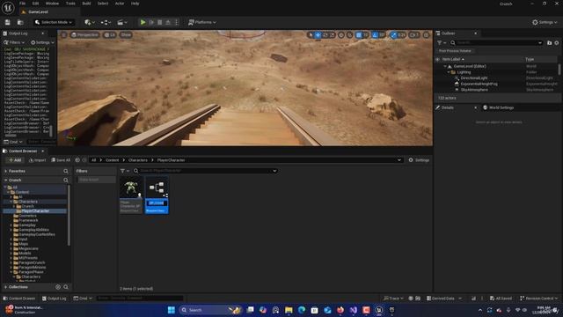The width and height of the screenshot is (563, 317).
Task: Click the Import button in Content Browser
Action: (37, 160)
